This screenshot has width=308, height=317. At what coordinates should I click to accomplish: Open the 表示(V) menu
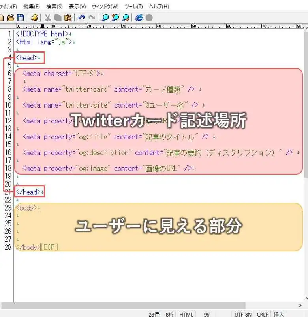tap(77, 6)
